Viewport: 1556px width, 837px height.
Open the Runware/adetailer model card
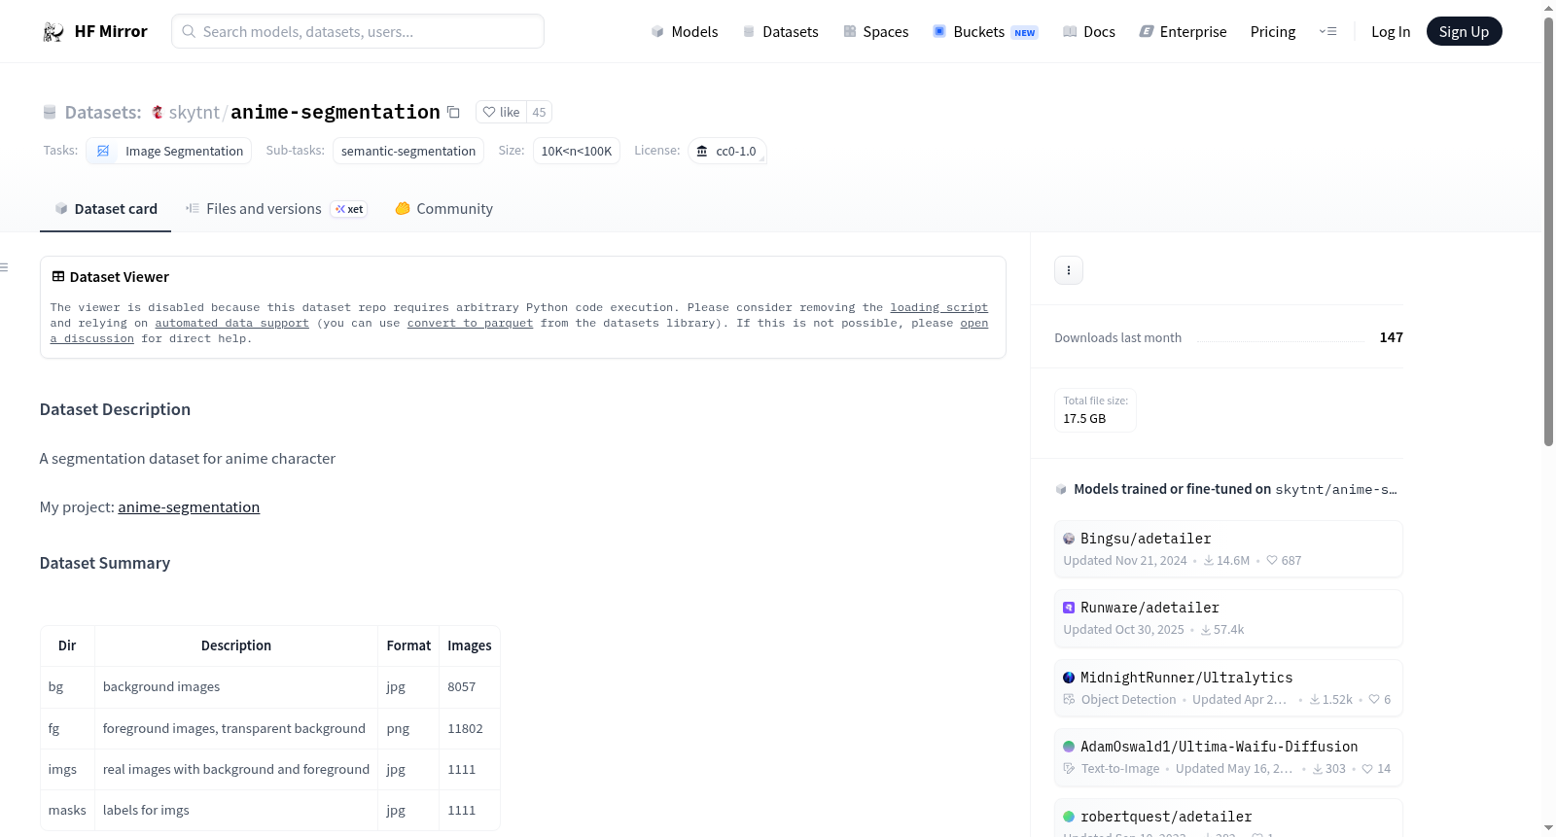click(1228, 618)
